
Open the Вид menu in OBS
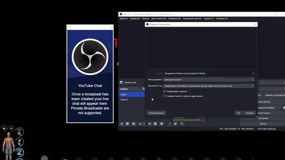click(146, 19)
